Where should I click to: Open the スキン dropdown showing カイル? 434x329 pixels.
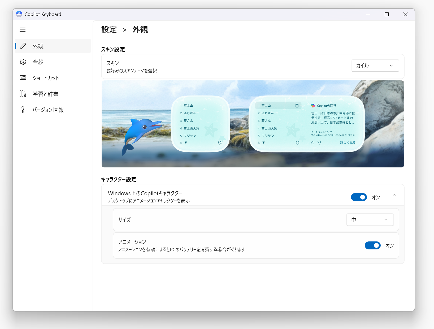click(x=375, y=66)
